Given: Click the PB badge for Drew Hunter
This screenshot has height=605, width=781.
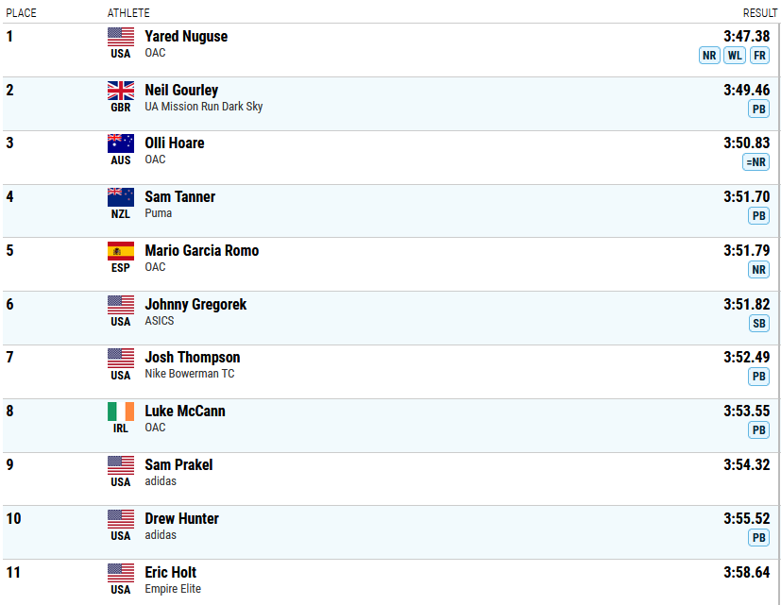Looking at the screenshot, I should 758,538.
